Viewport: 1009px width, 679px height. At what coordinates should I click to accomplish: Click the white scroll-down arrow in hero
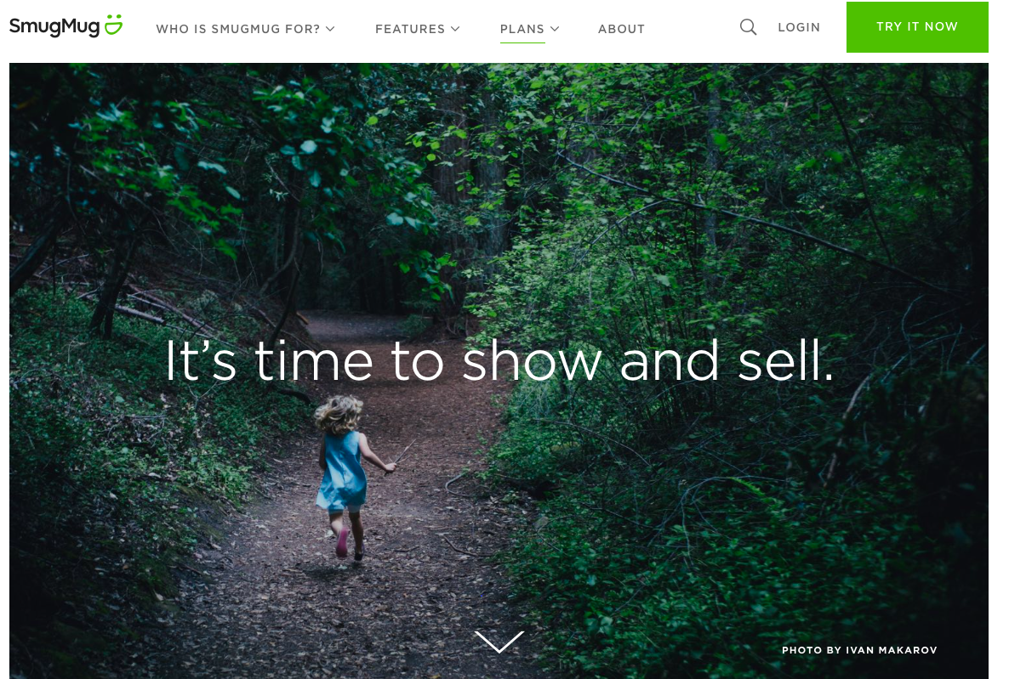pyautogui.click(x=499, y=641)
